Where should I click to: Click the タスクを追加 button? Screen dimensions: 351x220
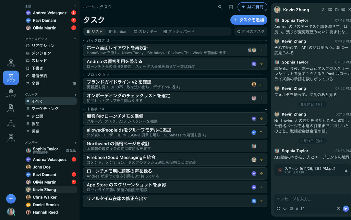pos(249,20)
